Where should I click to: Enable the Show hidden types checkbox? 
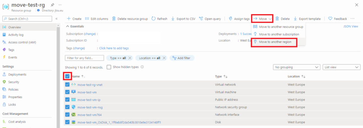108,67
